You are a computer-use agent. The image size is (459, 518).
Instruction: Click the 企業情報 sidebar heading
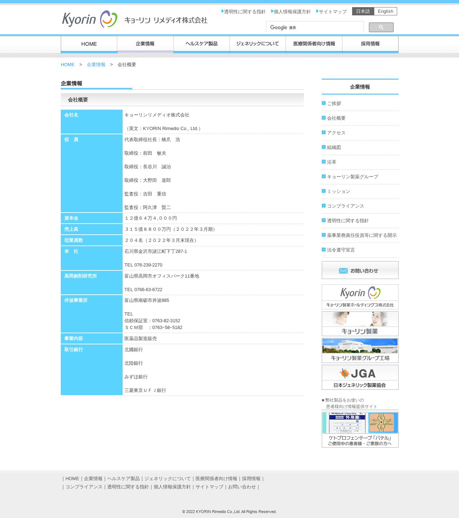click(x=360, y=87)
